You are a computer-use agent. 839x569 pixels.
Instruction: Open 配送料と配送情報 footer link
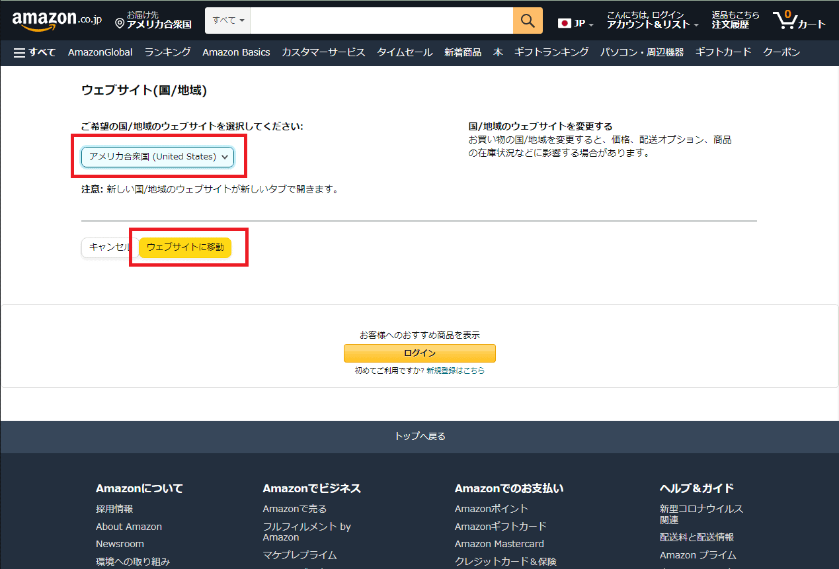pos(697,537)
